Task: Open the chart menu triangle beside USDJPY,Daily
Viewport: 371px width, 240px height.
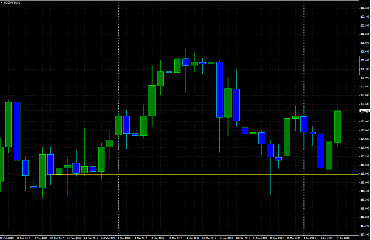Action: point(2,2)
